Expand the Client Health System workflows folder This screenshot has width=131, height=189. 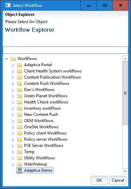click(x=13, y=71)
